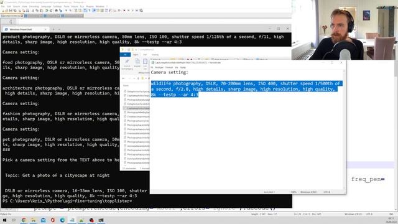
Task: Click the Redo arrow in Notepad++ toolbar
Action: [51, 11]
